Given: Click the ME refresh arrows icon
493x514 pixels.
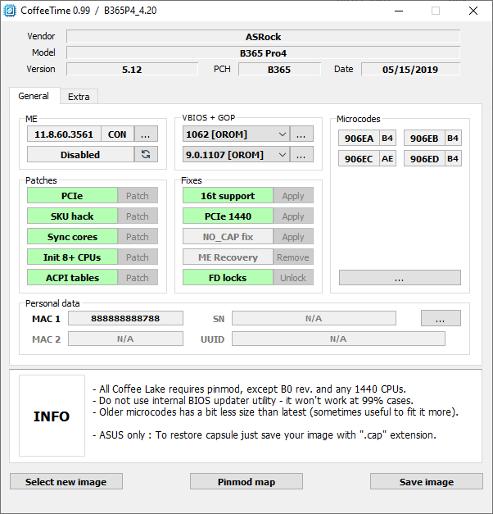Looking at the screenshot, I should click(146, 154).
